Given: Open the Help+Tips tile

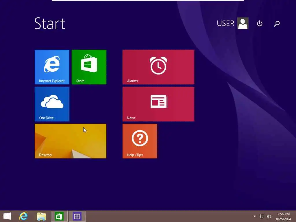Looking at the screenshot, I should click(x=140, y=141).
